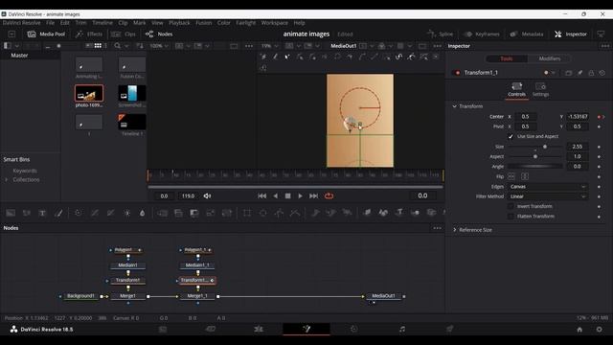Toggle horizontal flip button
This screenshot has height=345, width=613.
511,176
